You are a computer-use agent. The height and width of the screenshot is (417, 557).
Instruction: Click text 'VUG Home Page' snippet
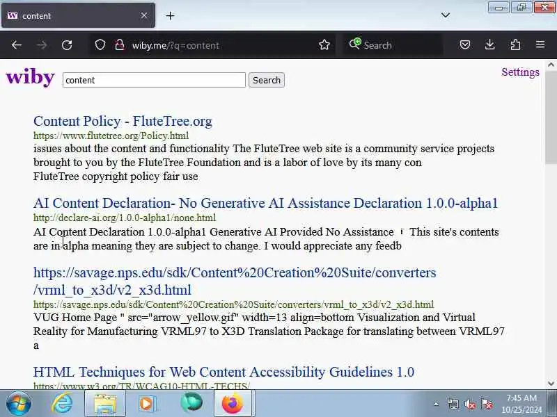[x=75, y=318]
